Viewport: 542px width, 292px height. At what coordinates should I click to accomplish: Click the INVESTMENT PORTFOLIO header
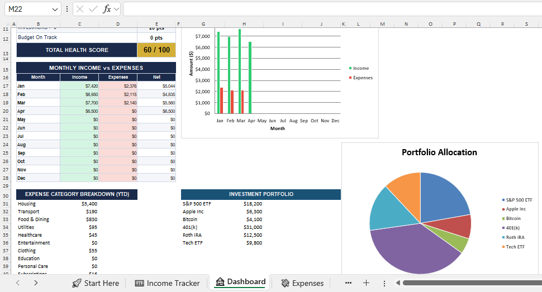click(x=261, y=194)
